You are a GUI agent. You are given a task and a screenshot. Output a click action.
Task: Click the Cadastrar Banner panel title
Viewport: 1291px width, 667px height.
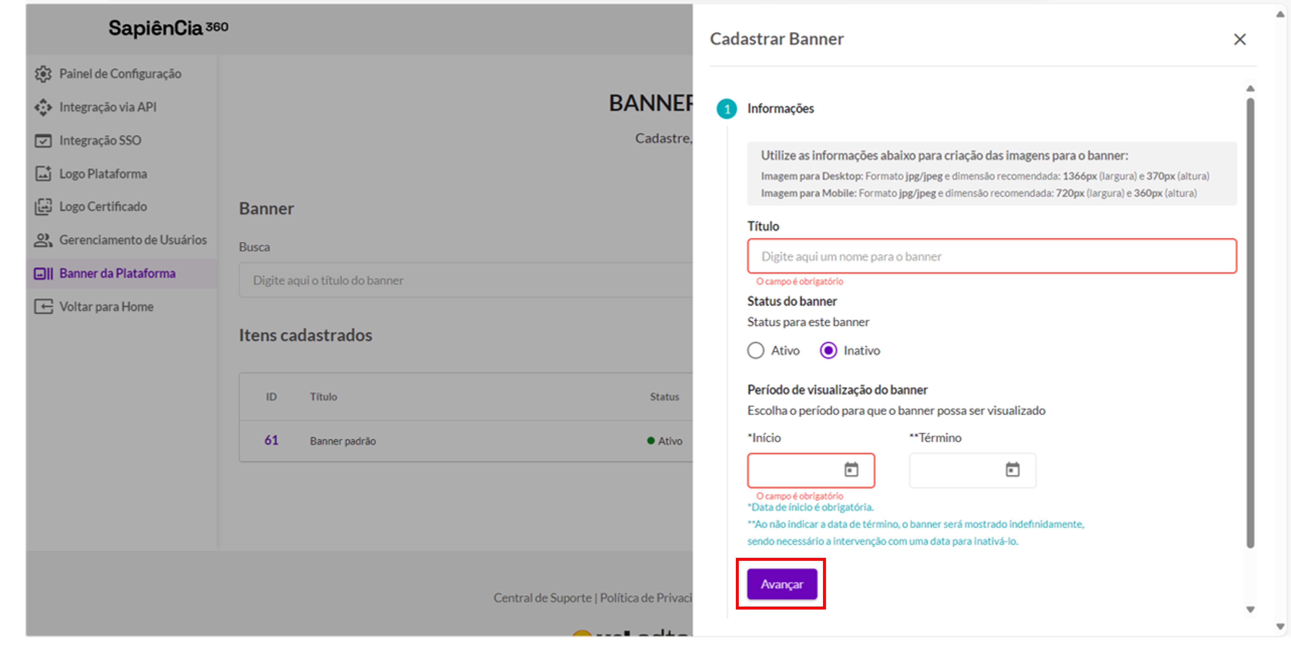(x=777, y=39)
